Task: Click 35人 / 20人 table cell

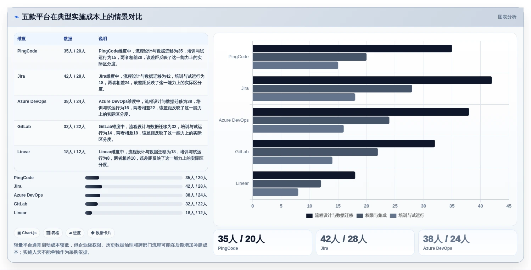Action: pos(74,51)
